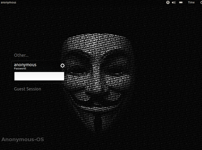The width and height of the screenshot is (202, 150).
Task: Show accessibility toggles from the top panel
Action: [x=168, y=3]
